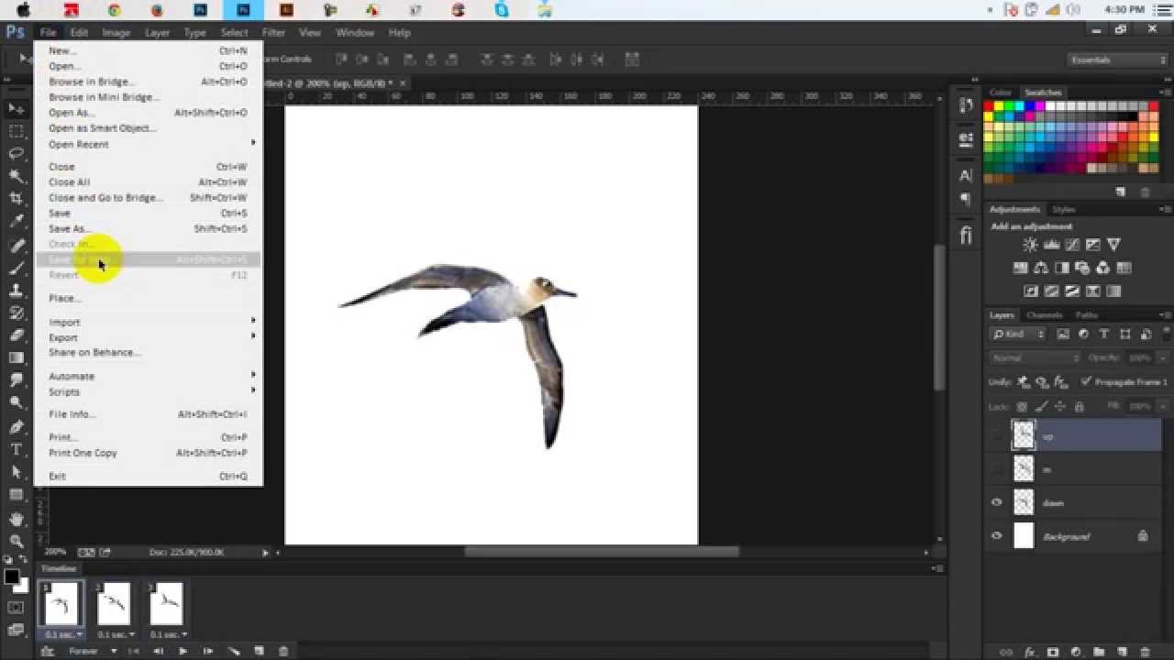Create a new layer group
This screenshot has height=660, width=1174.
(1101, 653)
